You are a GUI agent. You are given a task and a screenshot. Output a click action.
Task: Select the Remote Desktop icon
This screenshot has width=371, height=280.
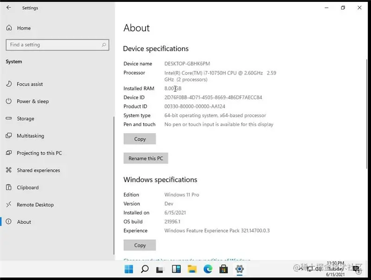pyautogui.click(x=9, y=204)
